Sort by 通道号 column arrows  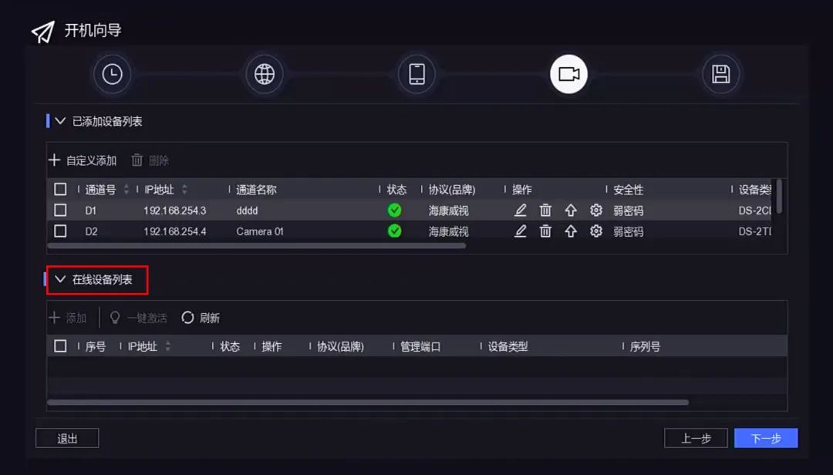[x=126, y=190]
